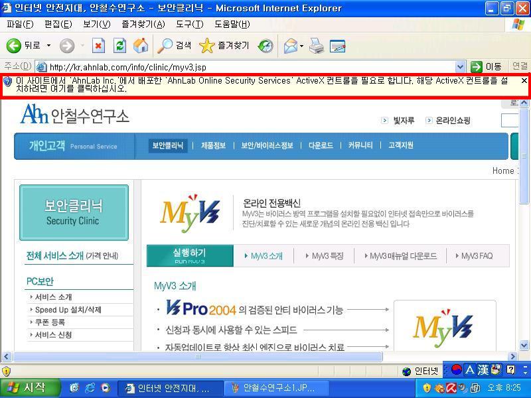Click the tray security shield icon
The width and height of the screenshot is (531, 398).
pos(427,388)
